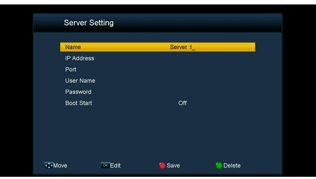Click the arrow keys Move icon
Image resolution: width=316 pixels, height=179 pixels.
pos(49,165)
